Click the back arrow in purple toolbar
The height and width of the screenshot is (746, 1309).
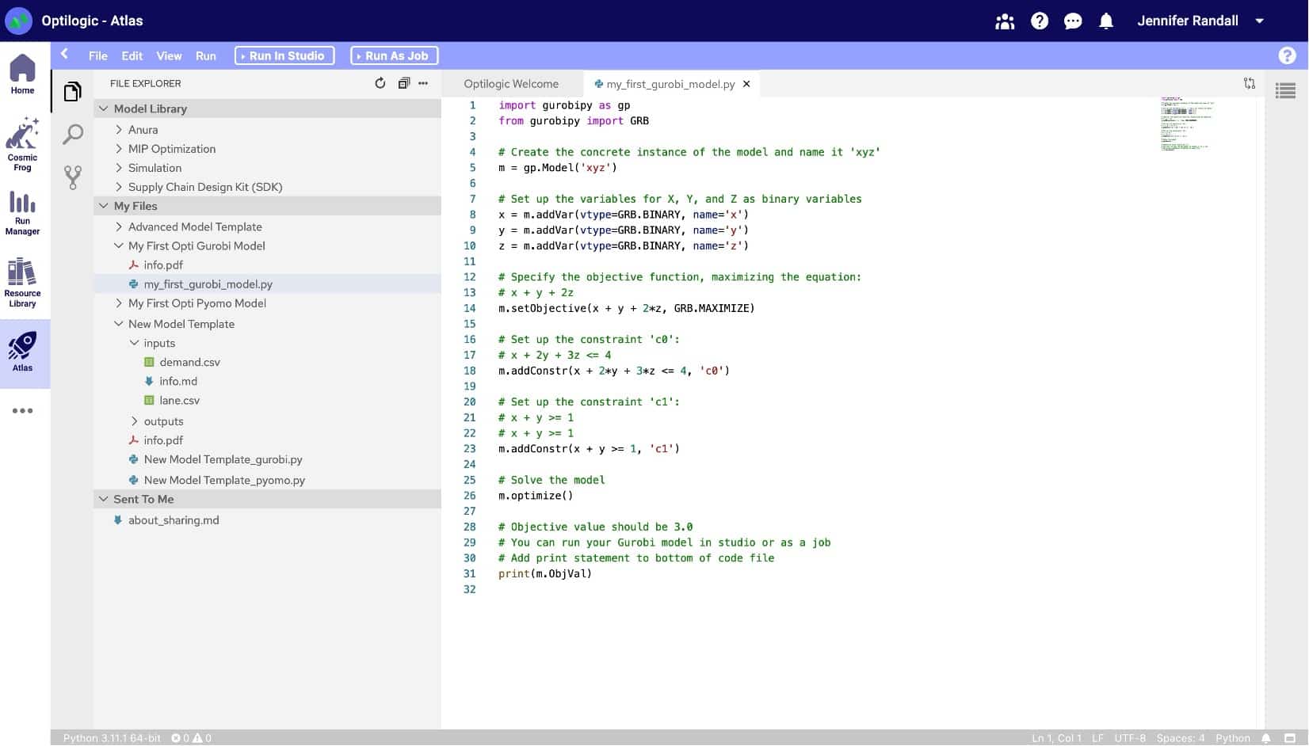click(65, 54)
